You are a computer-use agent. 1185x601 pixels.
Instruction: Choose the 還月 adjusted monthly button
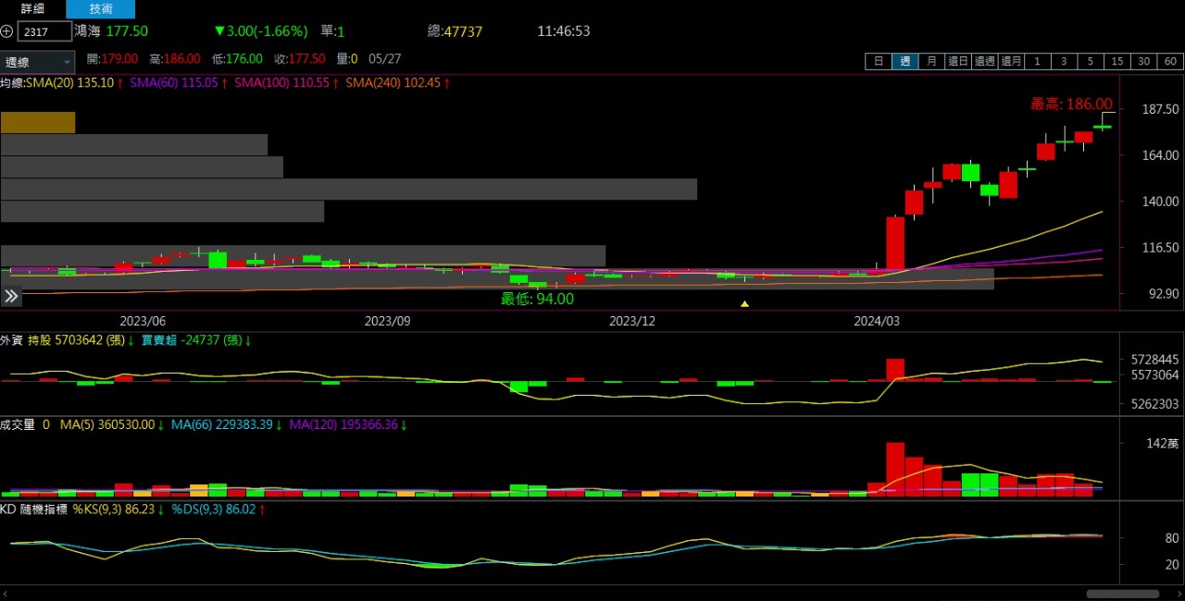coord(1012,62)
